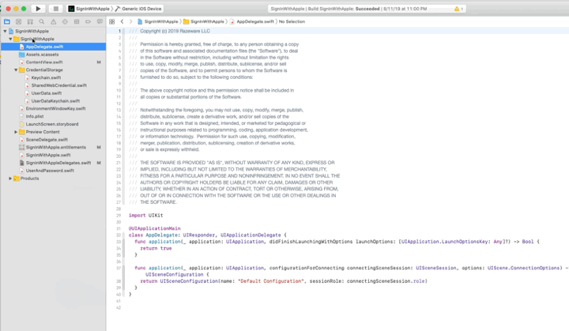The width and height of the screenshot is (569, 331).
Task: Click the configurationForConnecting function line
Action: pos(351,268)
